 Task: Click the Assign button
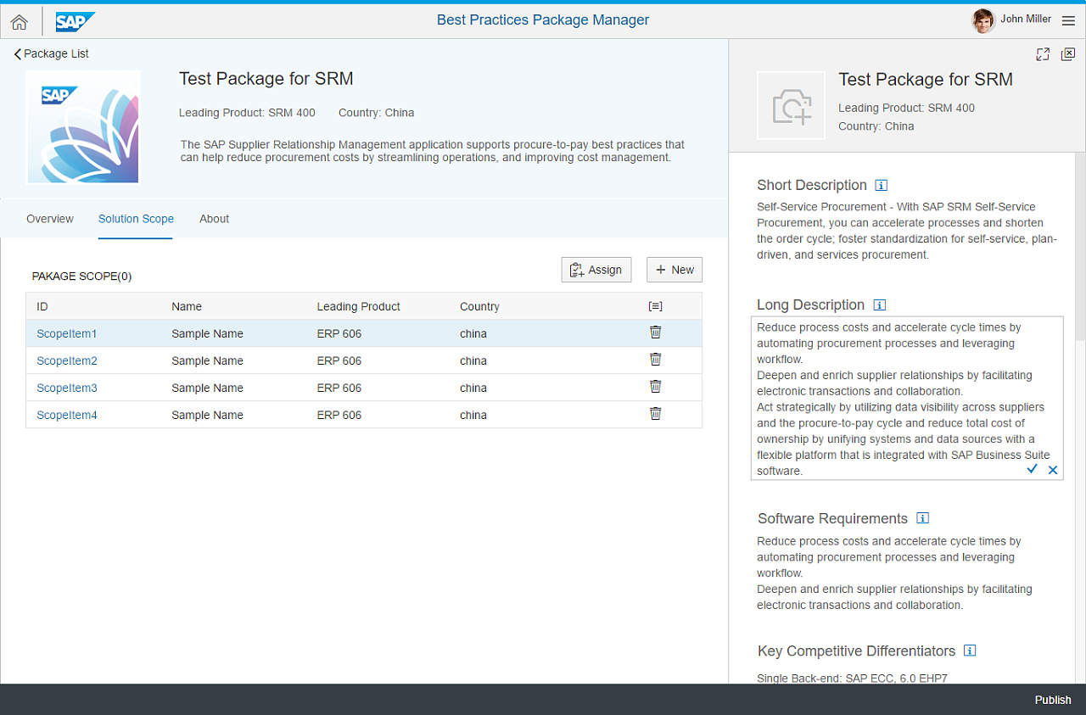coord(596,270)
